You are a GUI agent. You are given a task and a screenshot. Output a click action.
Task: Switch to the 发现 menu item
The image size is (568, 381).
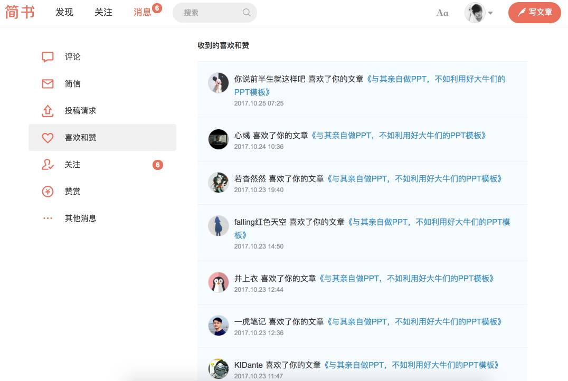coord(64,13)
